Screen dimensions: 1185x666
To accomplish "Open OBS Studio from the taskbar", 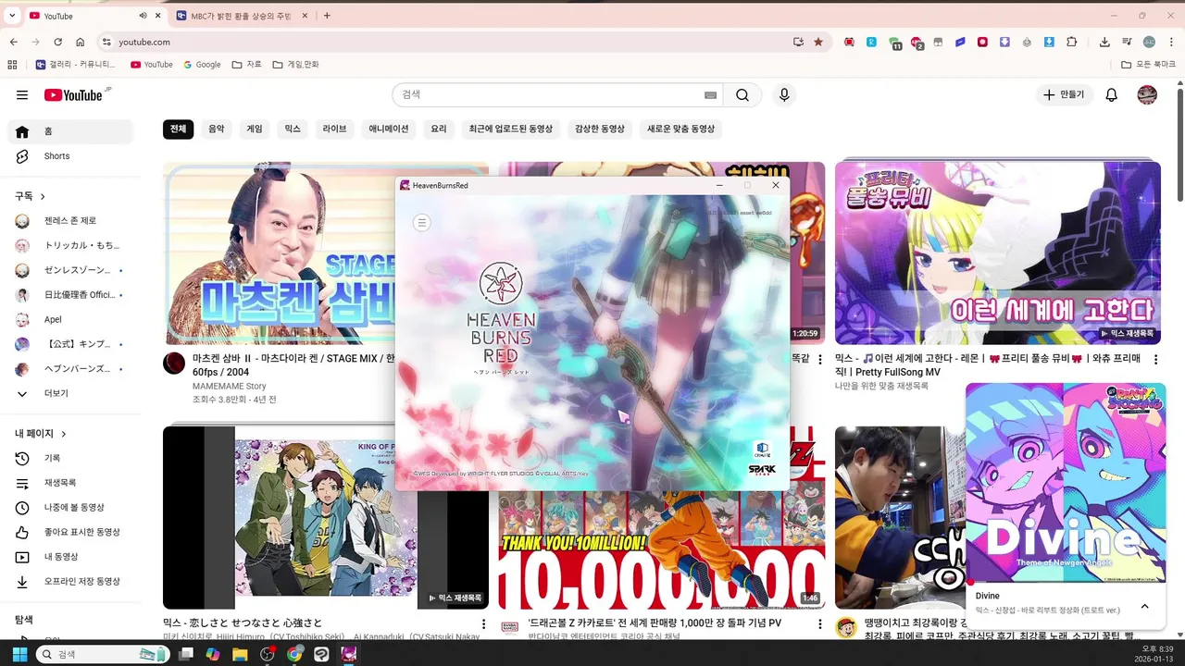I will coord(268,654).
